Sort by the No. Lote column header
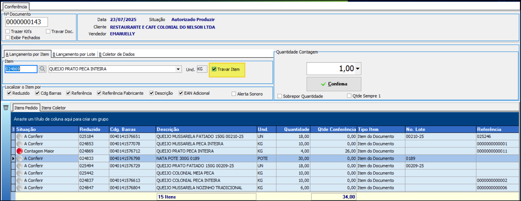521x201 pixels. [x=441, y=129]
